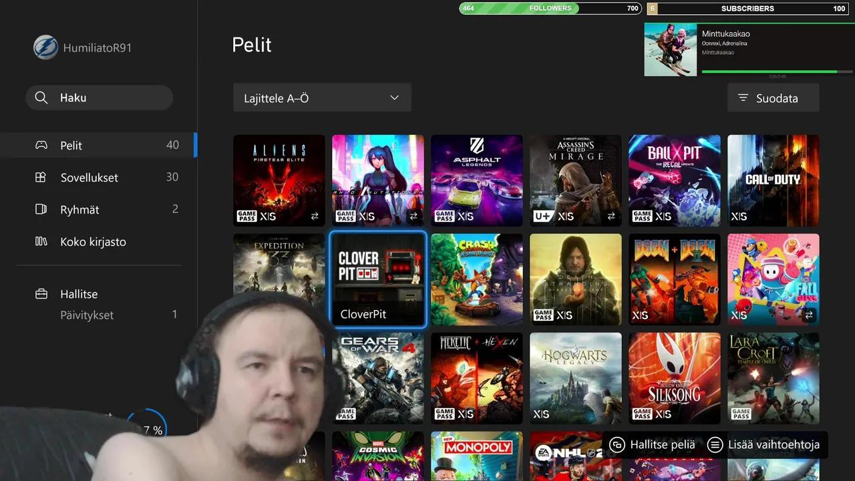This screenshot has height=481, width=855.
Task: Launch Asphalt Legends tile
Action: pyautogui.click(x=477, y=180)
